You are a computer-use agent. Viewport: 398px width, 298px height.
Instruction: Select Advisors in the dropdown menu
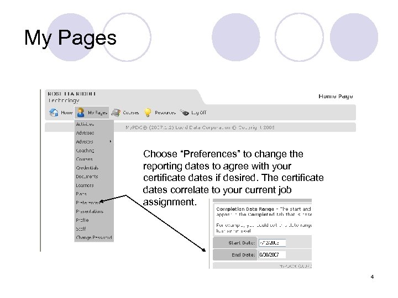[85, 142]
